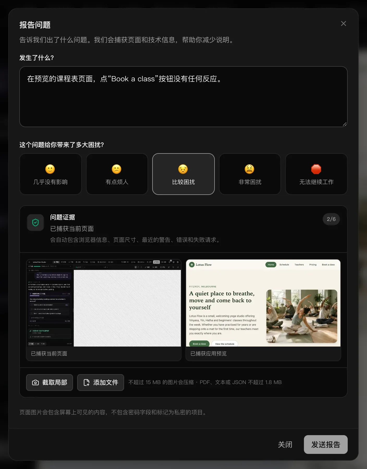This screenshot has height=469, width=367.
Task: Click the green shield icon beside 问题证据
Action: 35,223
